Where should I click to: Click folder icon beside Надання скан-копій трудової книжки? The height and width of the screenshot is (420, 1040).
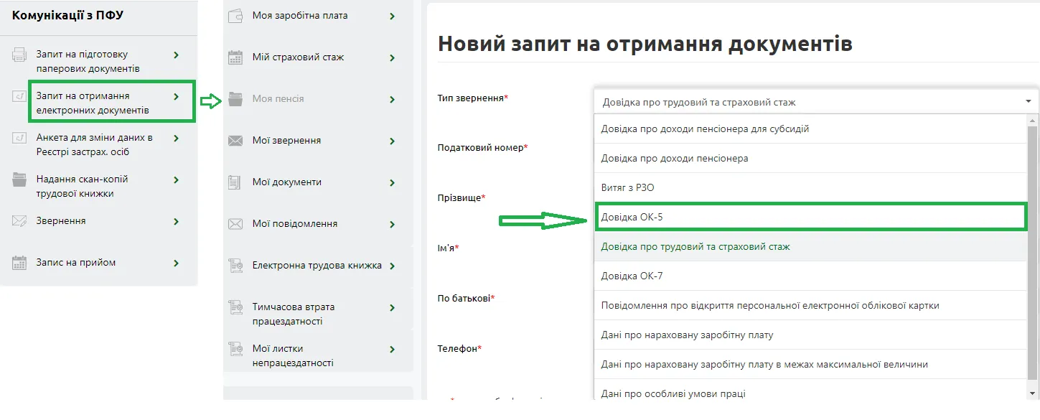coord(19,180)
